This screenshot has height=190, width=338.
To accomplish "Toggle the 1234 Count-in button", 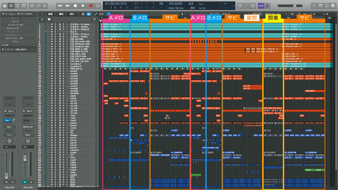I will coord(261,5).
